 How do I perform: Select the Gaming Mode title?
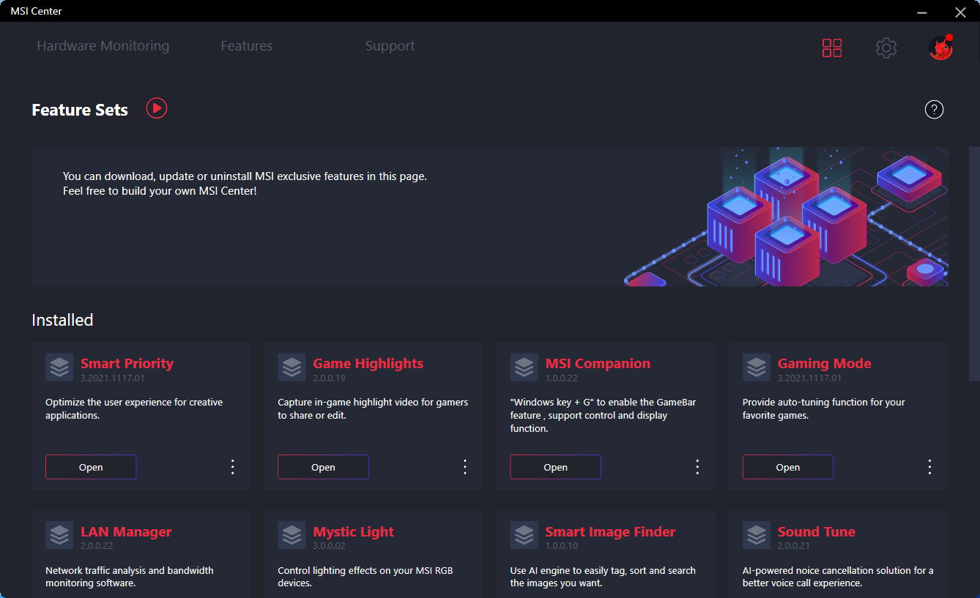pyautogui.click(x=825, y=363)
